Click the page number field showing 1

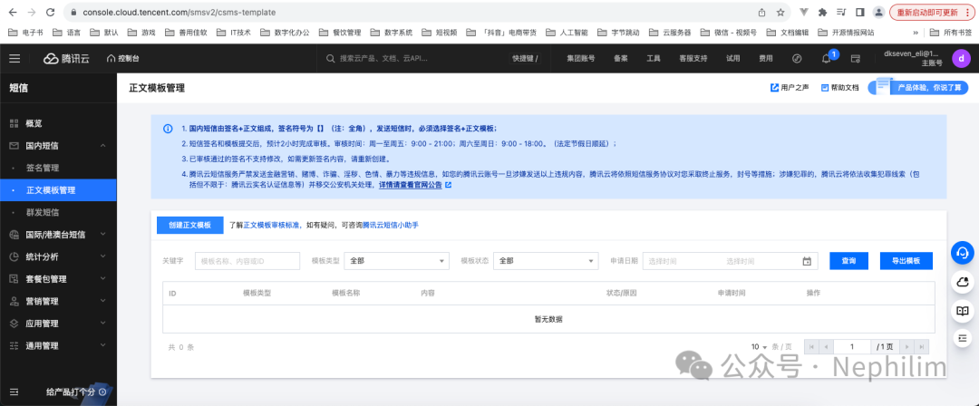pyautogui.click(x=851, y=347)
